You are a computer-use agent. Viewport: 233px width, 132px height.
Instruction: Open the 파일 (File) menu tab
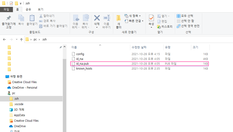pos(6,9)
